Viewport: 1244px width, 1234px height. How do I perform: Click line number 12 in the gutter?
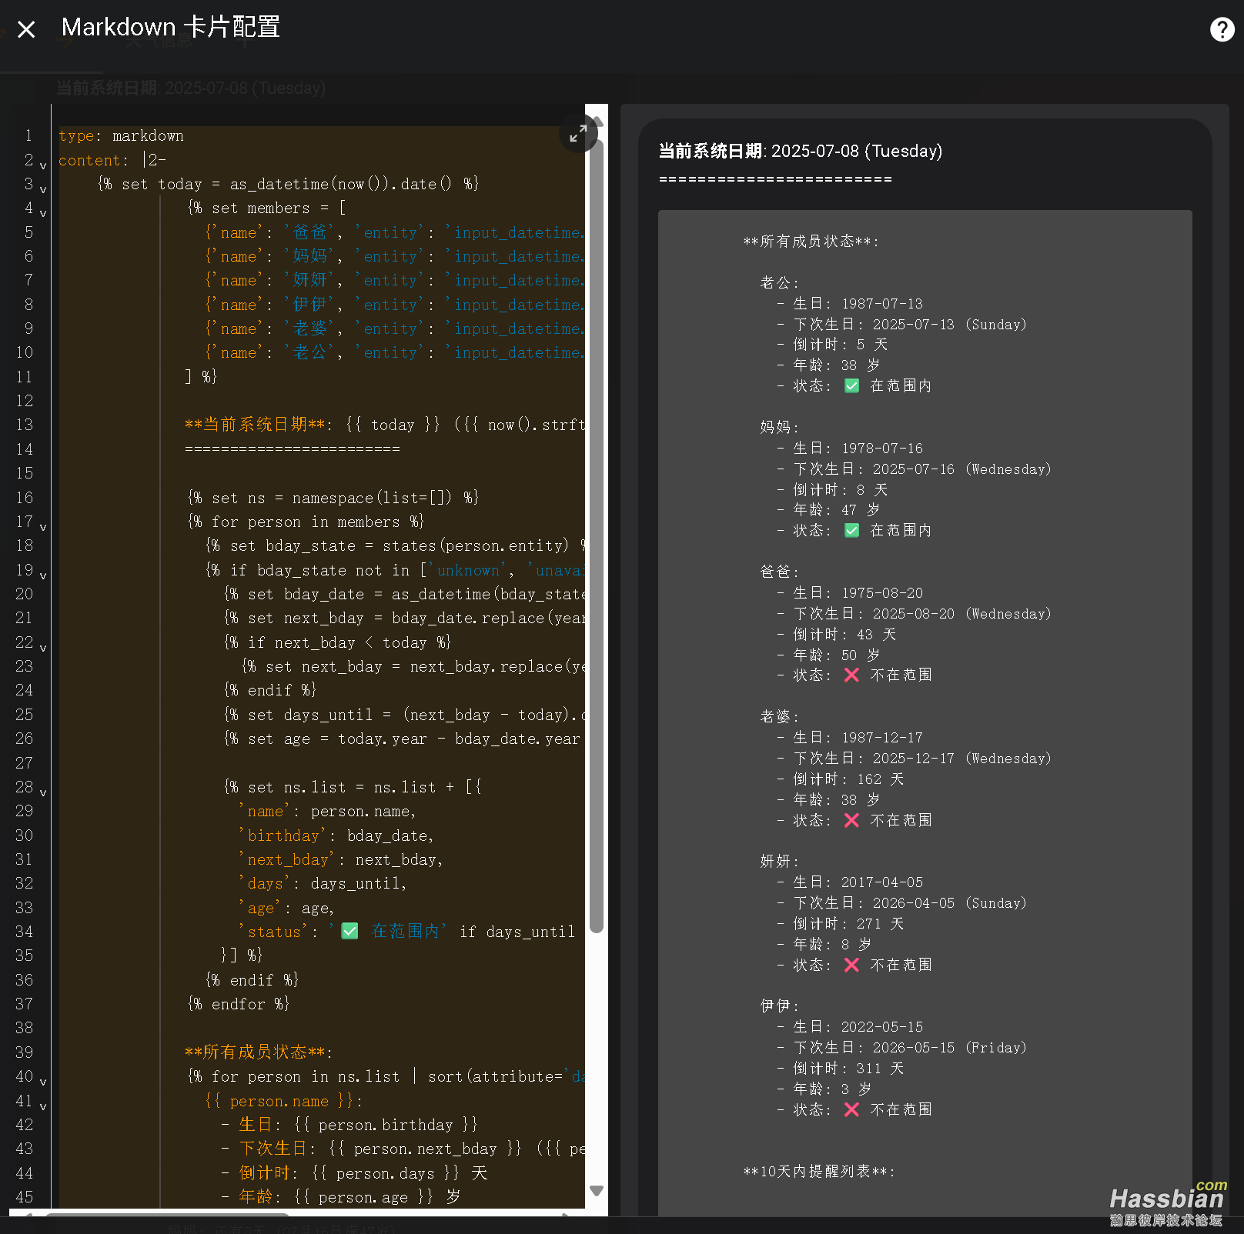click(x=25, y=401)
